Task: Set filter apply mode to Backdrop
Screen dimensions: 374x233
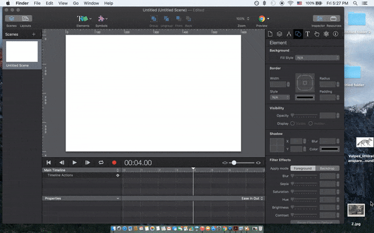Action: (x=327, y=168)
